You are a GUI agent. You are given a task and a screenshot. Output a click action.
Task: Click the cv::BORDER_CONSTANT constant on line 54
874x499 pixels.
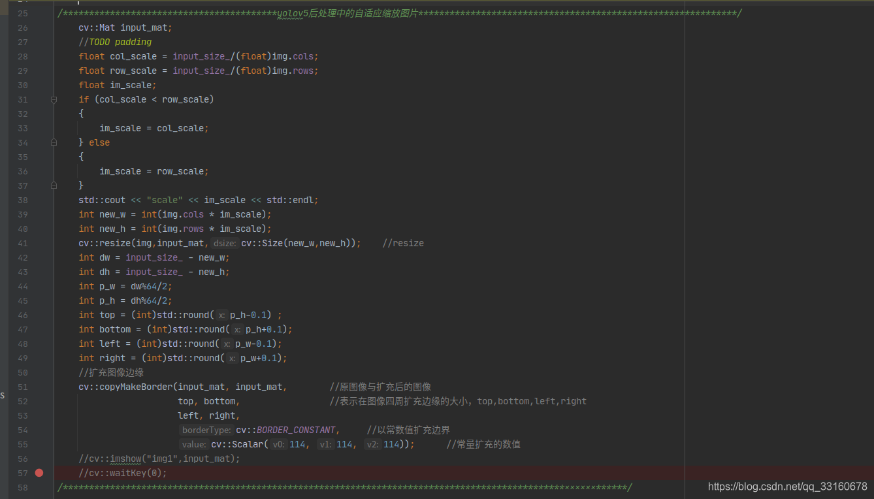(x=284, y=430)
